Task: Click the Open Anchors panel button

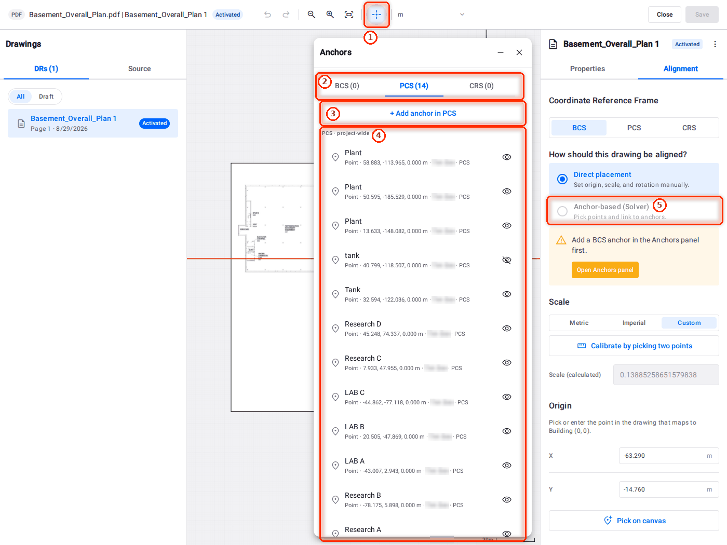Action: click(x=605, y=270)
